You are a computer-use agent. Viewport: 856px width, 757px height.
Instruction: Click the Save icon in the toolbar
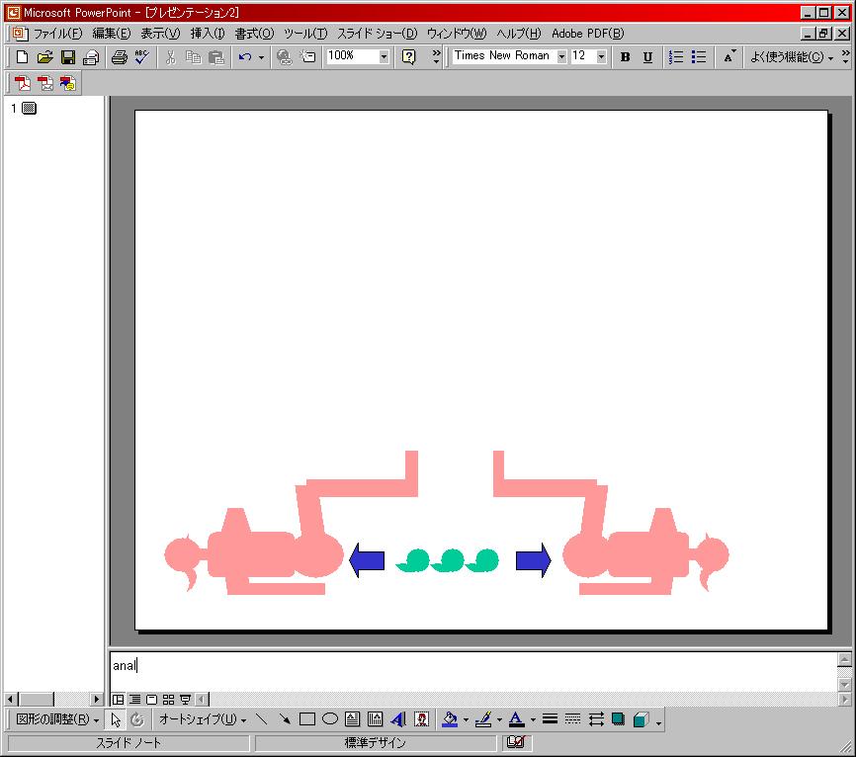point(68,57)
